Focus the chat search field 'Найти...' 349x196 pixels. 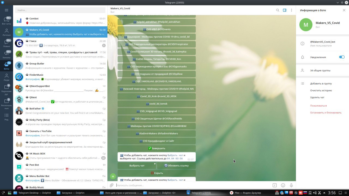60,10
